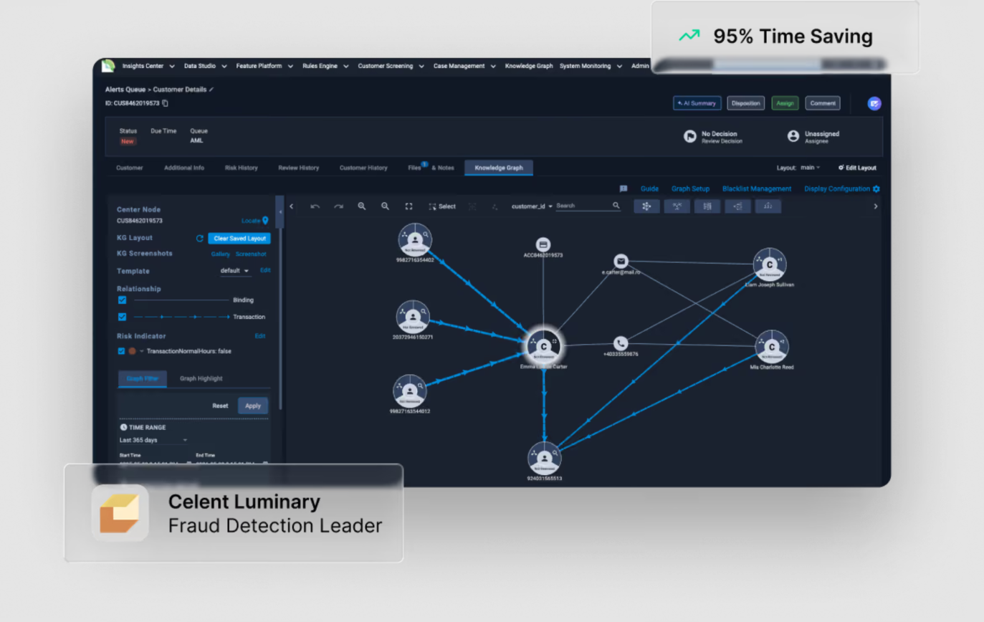Click the refresh icon beside KG Layout
This screenshot has height=622, width=984.
(200, 238)
